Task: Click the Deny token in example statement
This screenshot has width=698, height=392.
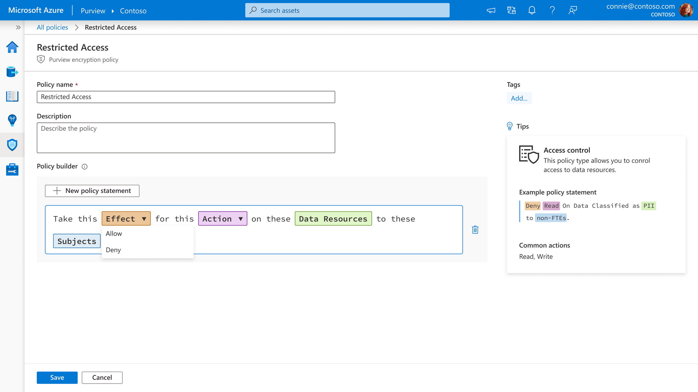Action: pos(533,206)
